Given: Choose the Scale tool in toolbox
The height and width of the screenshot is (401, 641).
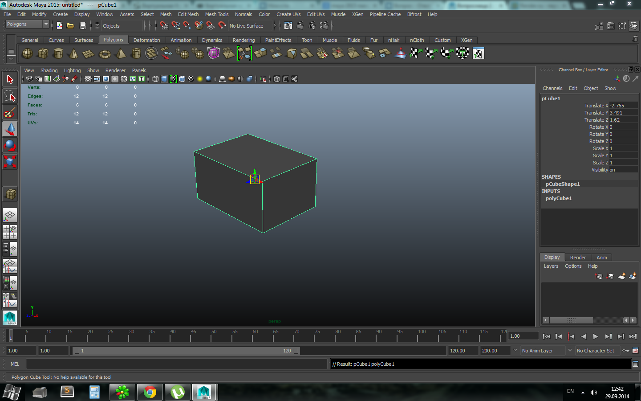Looking at the screenshot, I should pos(10,161).
